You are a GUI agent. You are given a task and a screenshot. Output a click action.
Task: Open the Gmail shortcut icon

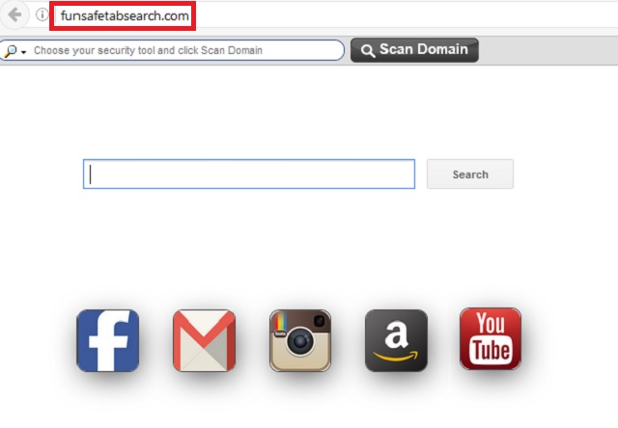click(x=204, y=340)
